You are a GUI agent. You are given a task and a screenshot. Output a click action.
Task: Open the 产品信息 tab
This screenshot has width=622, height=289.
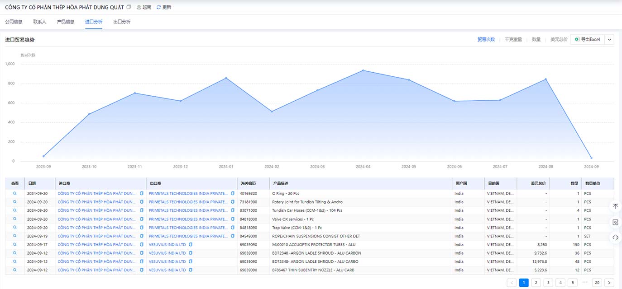pyautogui.click(x=66, y=22)
